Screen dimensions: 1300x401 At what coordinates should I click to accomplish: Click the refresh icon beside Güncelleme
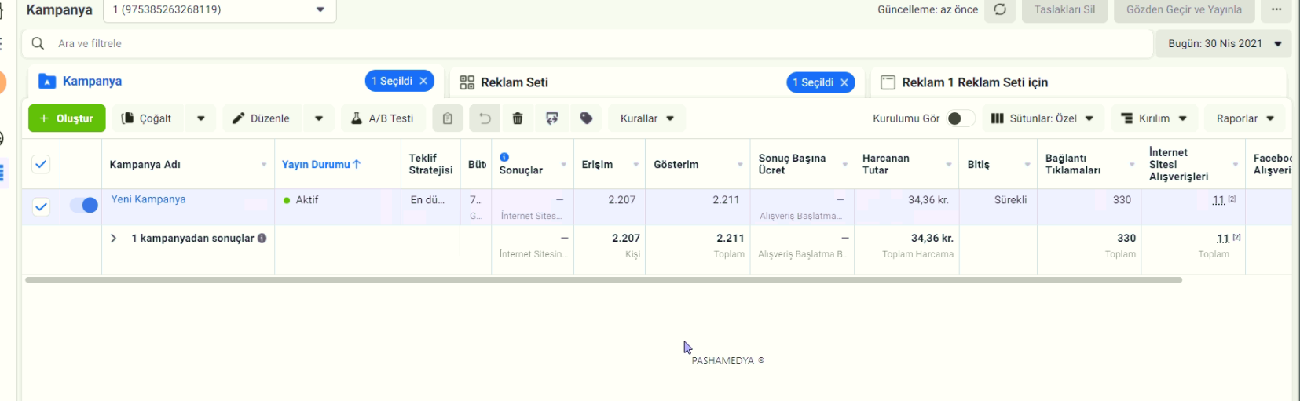click(x=1000, y=9)
